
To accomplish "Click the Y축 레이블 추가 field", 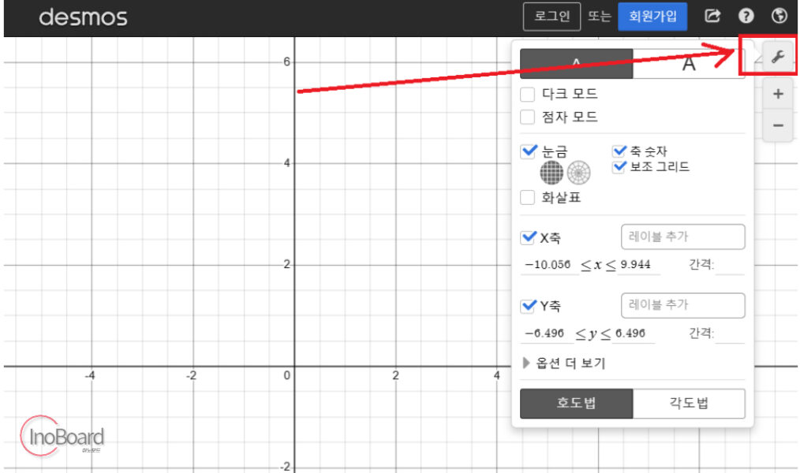I will 682,305.
